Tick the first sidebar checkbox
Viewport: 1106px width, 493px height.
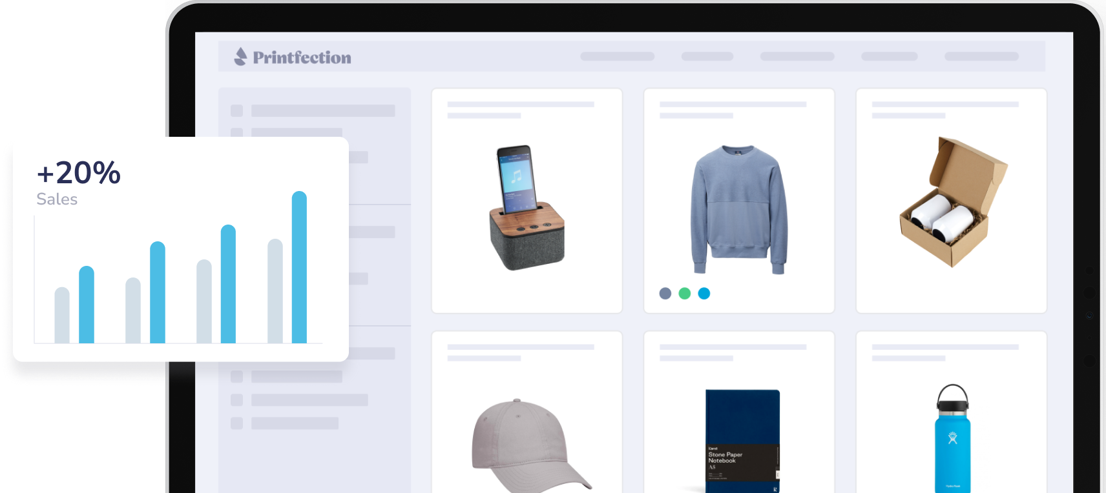[x=237, y=111]
